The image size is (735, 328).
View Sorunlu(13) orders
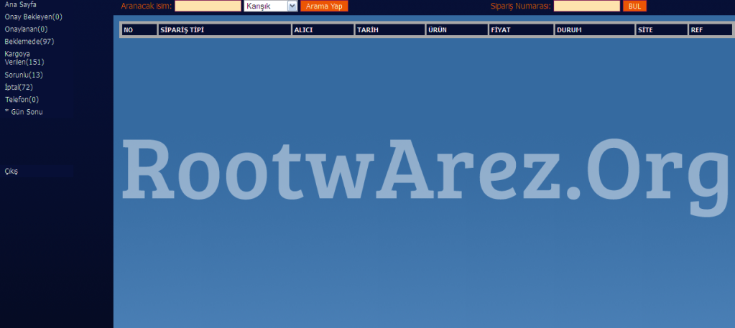(24, 75)
